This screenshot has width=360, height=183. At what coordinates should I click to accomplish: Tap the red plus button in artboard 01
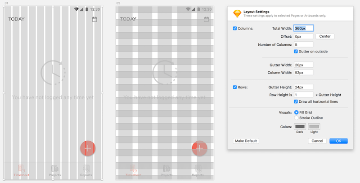pyautogui.click(x=88, y=148)
